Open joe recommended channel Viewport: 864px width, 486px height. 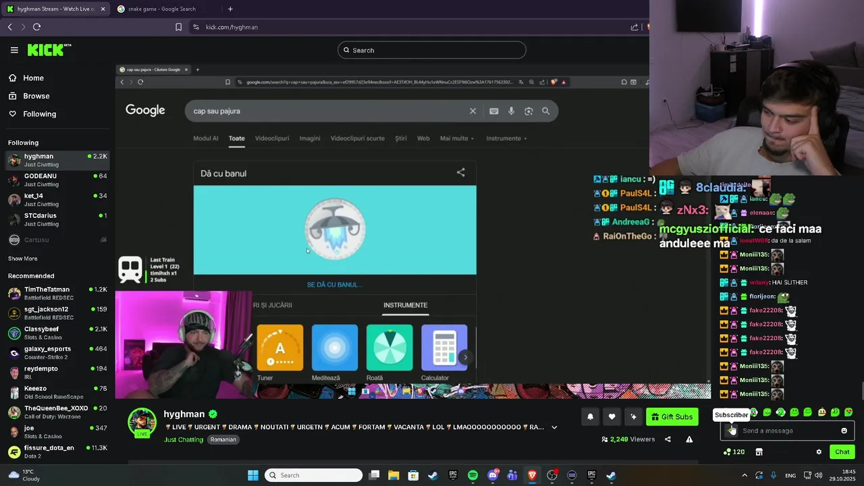point(57,432)
